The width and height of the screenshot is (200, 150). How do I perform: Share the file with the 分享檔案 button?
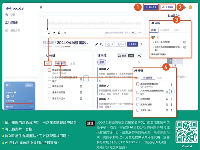132,44
